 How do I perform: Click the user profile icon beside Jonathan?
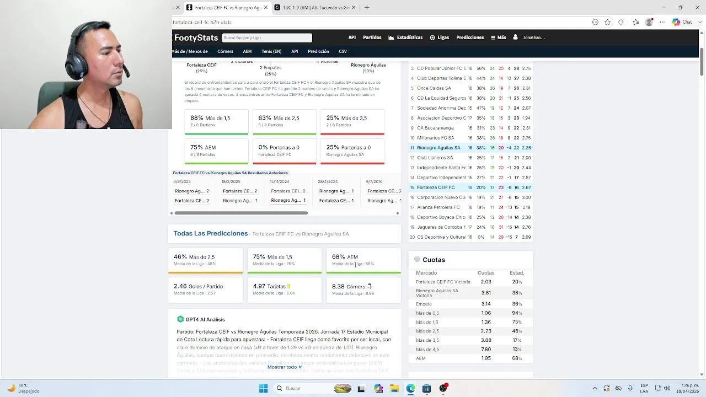(515, 37)
